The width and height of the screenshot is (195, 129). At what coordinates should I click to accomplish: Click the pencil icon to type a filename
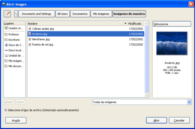tap(7, 14)
